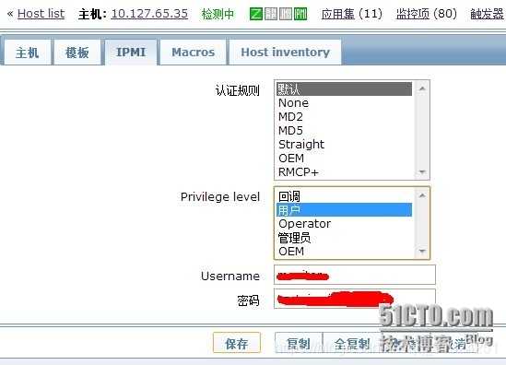This screenshot has height=365, width=506.
Task: Click the IPMI availability icon
Action: pos(300,14)
